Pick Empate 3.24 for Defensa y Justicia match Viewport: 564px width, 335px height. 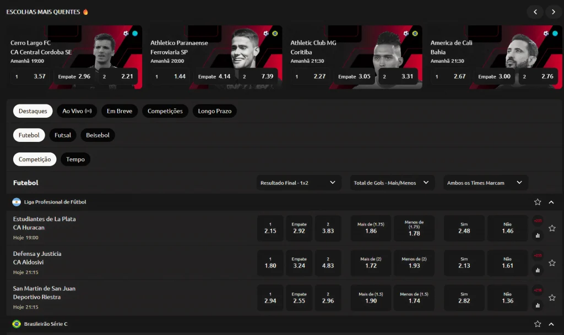[299, 263]
